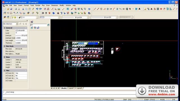
Task: Switch to the Layout1 tab
Action: [x=71, y=88]
